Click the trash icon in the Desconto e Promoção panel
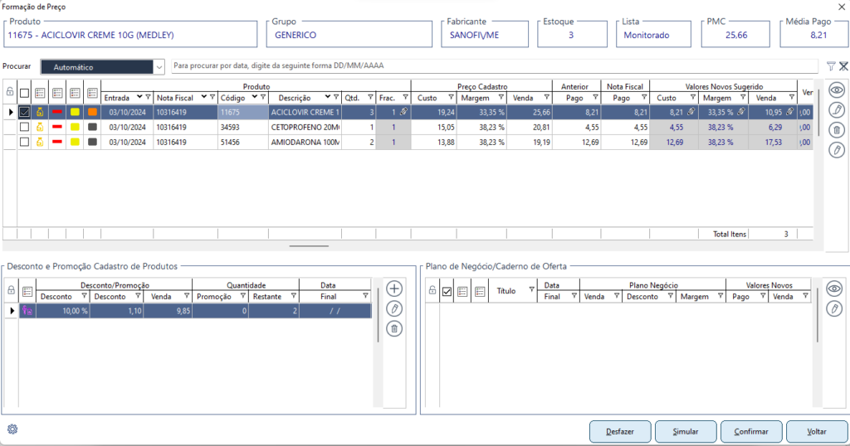Screen dimensions: 850x446 tap(394, 329)
